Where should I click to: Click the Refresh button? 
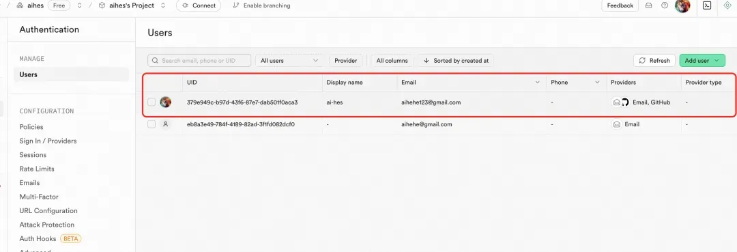654,61
